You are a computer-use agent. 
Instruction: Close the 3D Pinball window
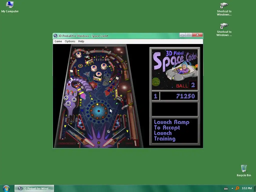tap(197, 35)
